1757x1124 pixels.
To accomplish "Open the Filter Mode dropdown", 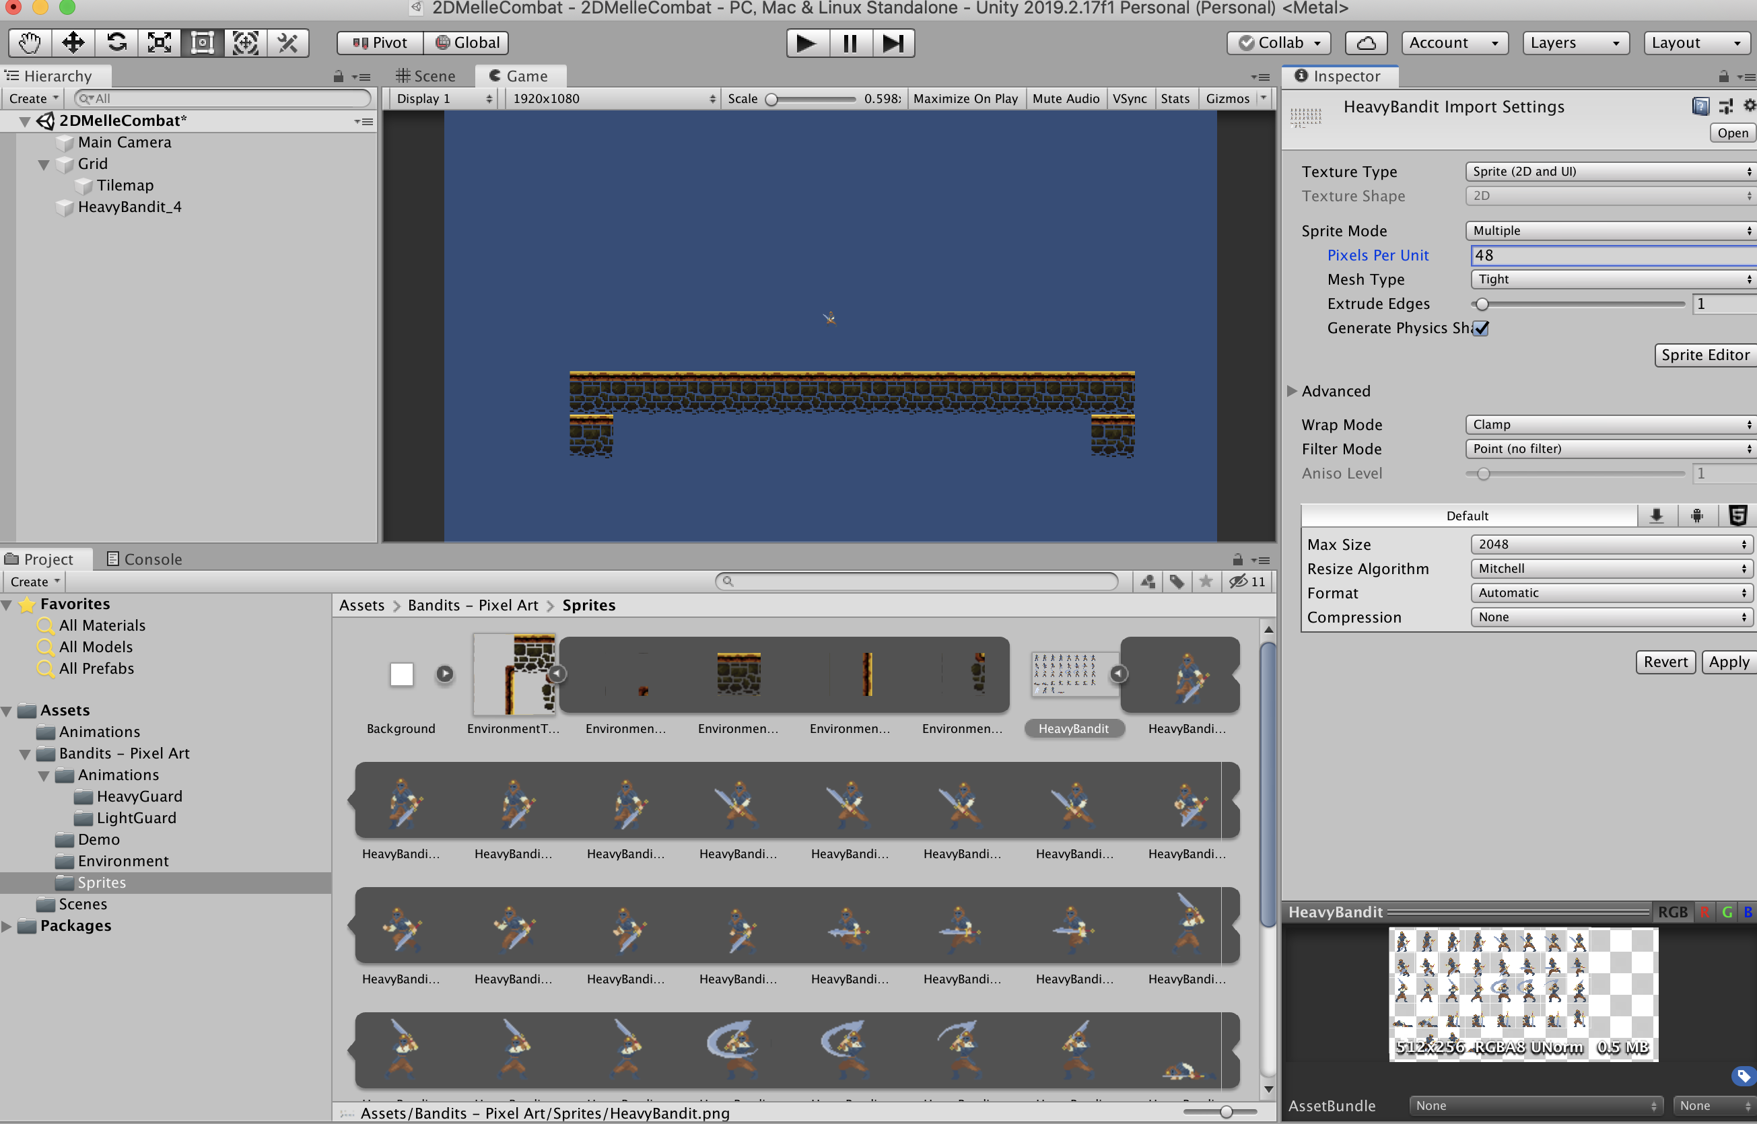I will coord(1611,449).
